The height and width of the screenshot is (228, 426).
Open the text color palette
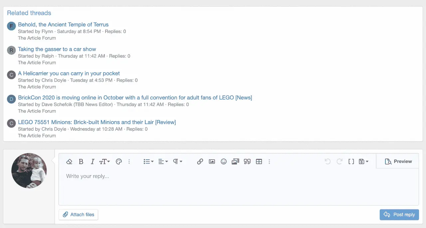119,162
